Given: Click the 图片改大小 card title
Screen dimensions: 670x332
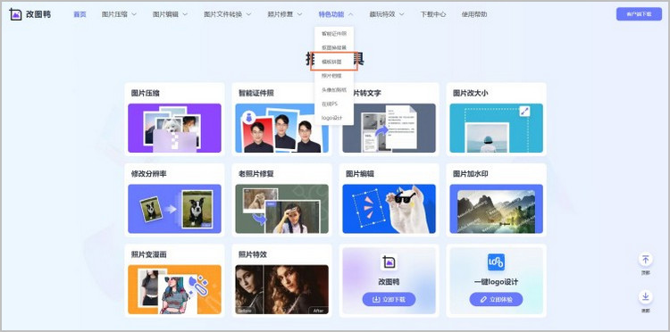Looking at the screenshot, I should (471, 93).
